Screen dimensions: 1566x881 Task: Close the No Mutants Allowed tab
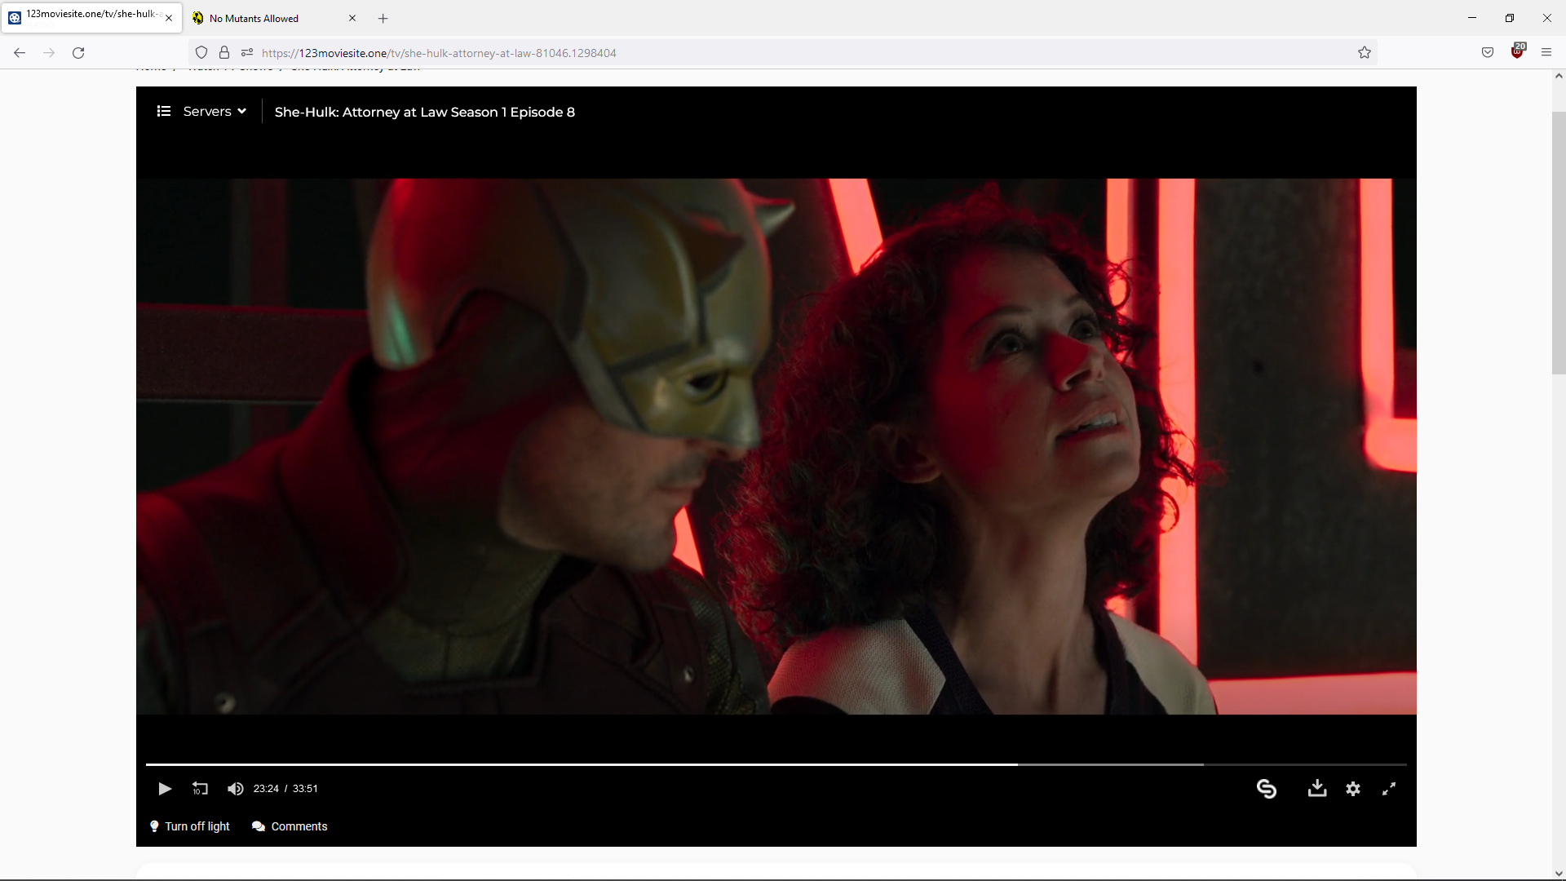(352, 18)
